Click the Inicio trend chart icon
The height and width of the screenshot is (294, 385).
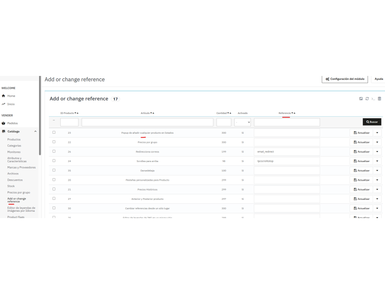pyautogui.click(x=3, y=104)
